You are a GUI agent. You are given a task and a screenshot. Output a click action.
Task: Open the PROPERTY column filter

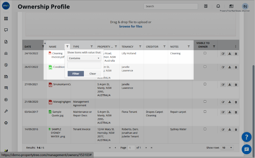116,47
